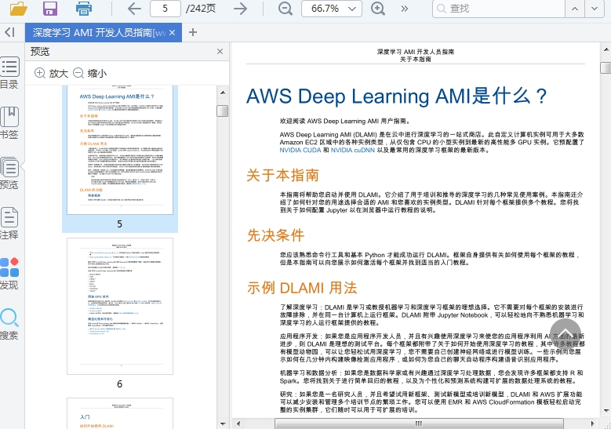Click the page number input field
611x429 pixels.
point(165,9)
